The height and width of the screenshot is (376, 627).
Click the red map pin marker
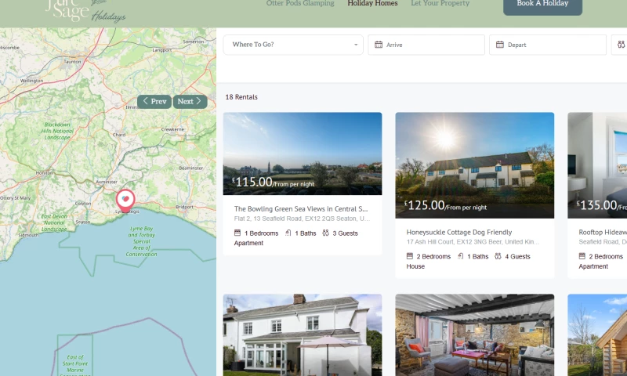point(125,201)
